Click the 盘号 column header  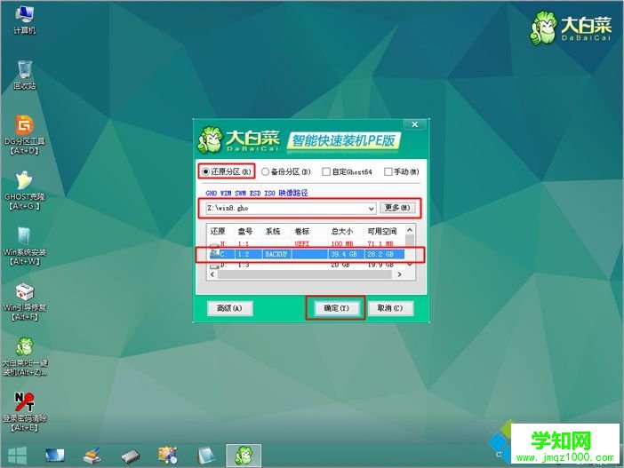pyautogui.click(x=245, y=231)
